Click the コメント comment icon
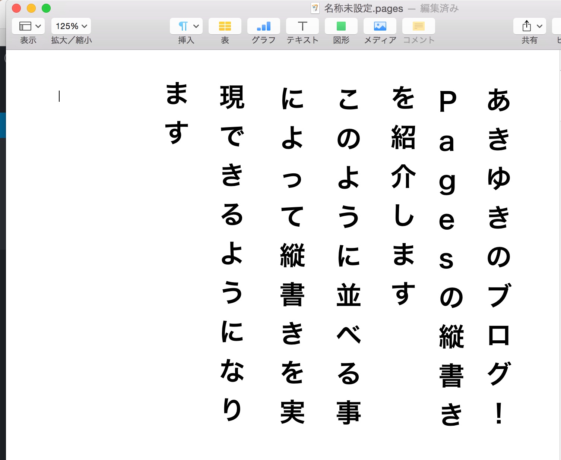This screenshot has height=460, width=561. [419, 26]
